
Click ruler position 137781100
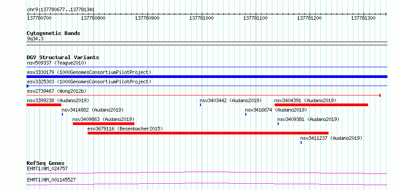[x=256, y=18]
